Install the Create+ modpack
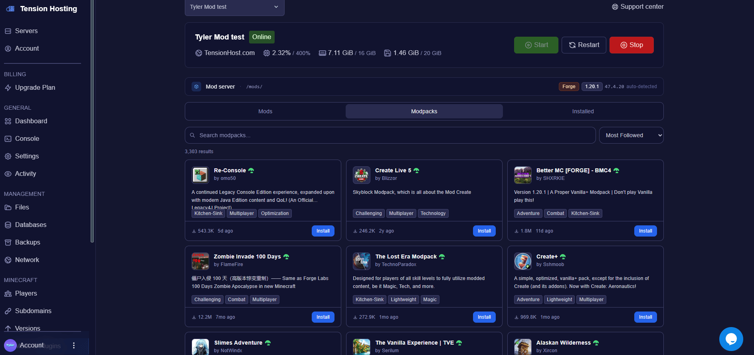Image resolution: width=754 pixels, height=355 pixels. [x=645, y=317]
